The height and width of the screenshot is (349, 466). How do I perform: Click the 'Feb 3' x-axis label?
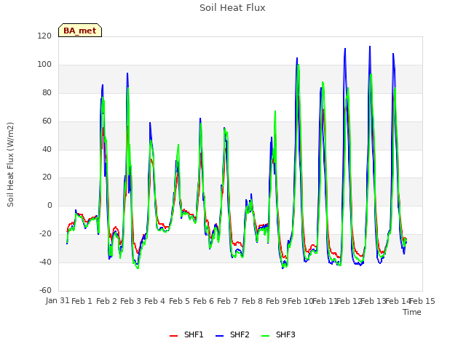click(130, 301)
